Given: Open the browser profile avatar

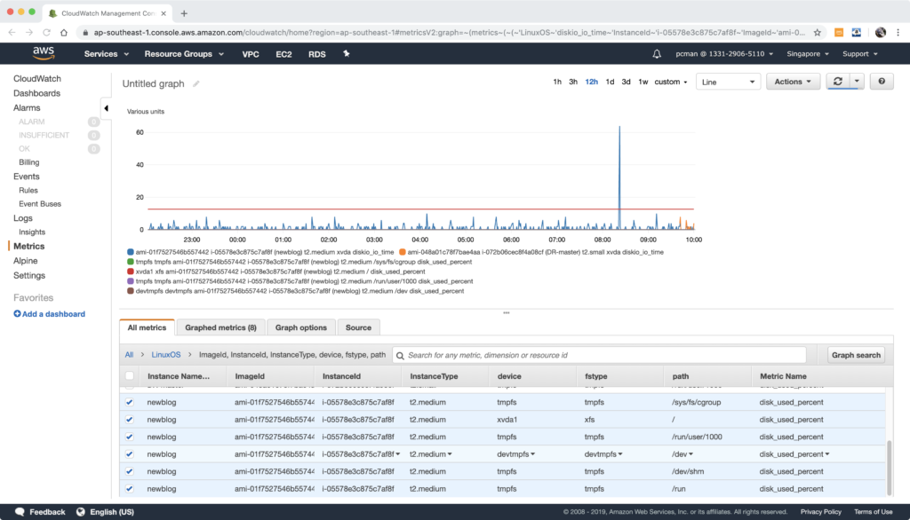Looking at the screenshot, I should [x=881, y=33].
